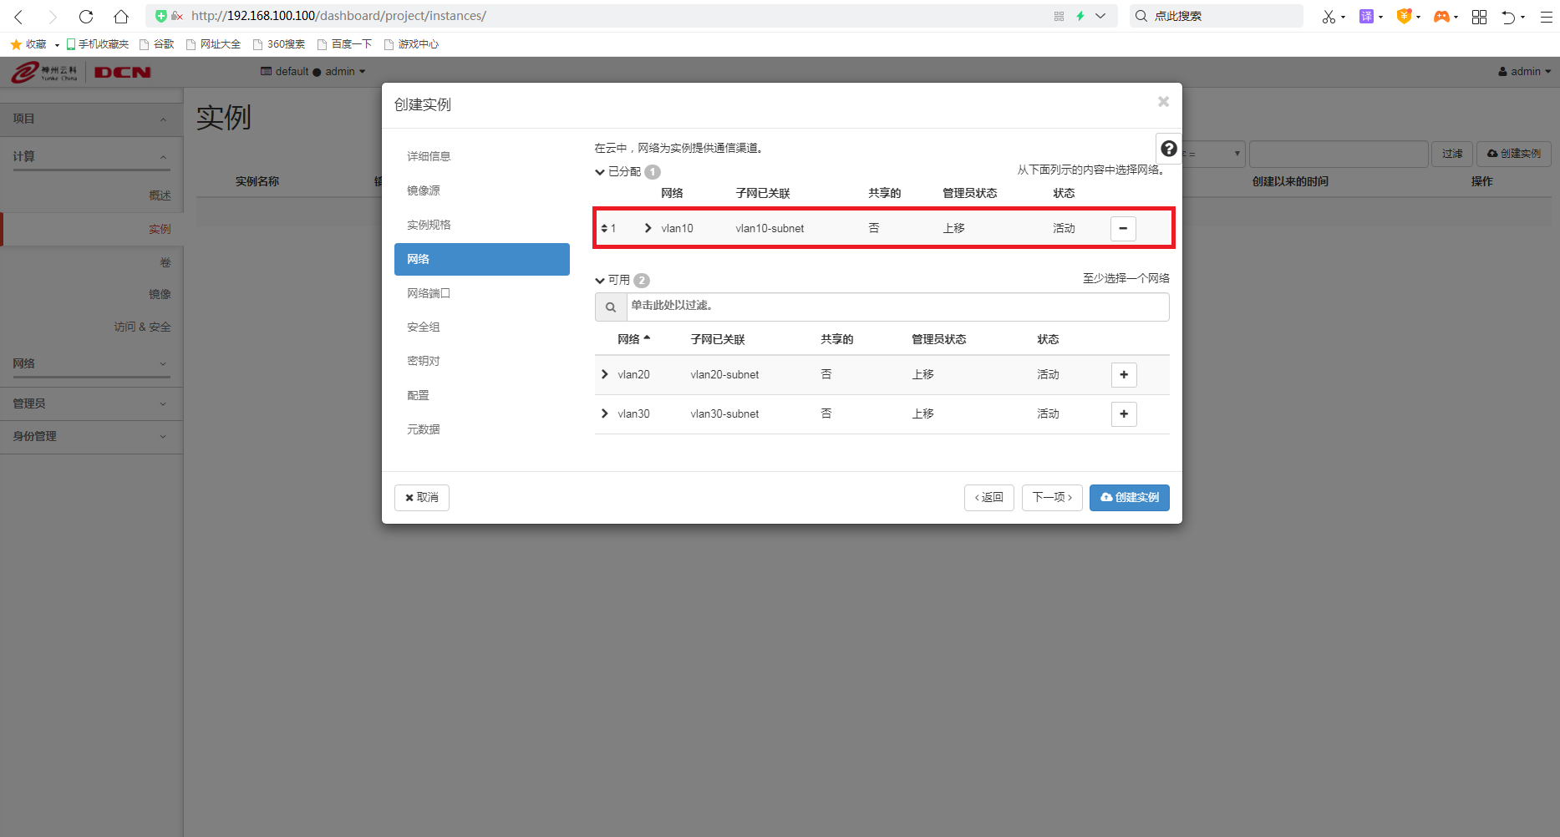Click the search magnifier in browser search box
The height and width of the screenshot is (837, 1560).
[1141, 16]
